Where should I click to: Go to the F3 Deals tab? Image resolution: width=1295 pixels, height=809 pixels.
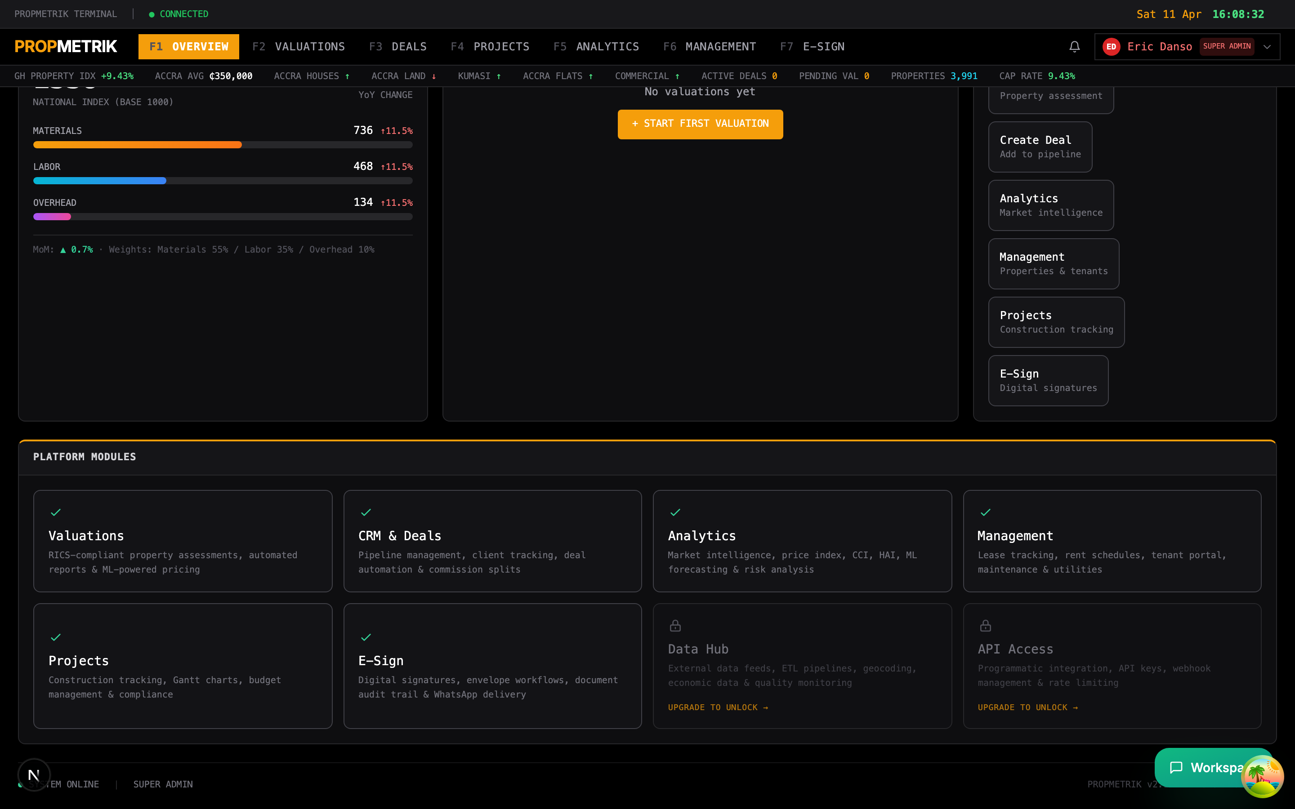pos(397,47)
